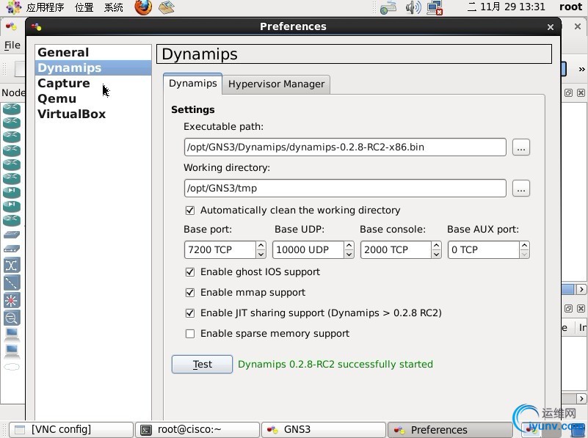The width and height of the screenshot is (588, 438).
Task: Click the zoom magnifier node icon
Action: click(12, 318)
